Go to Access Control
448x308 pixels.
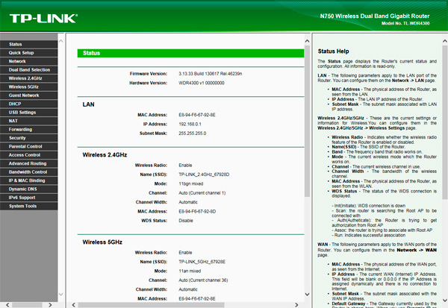click(x=25, y=154)
